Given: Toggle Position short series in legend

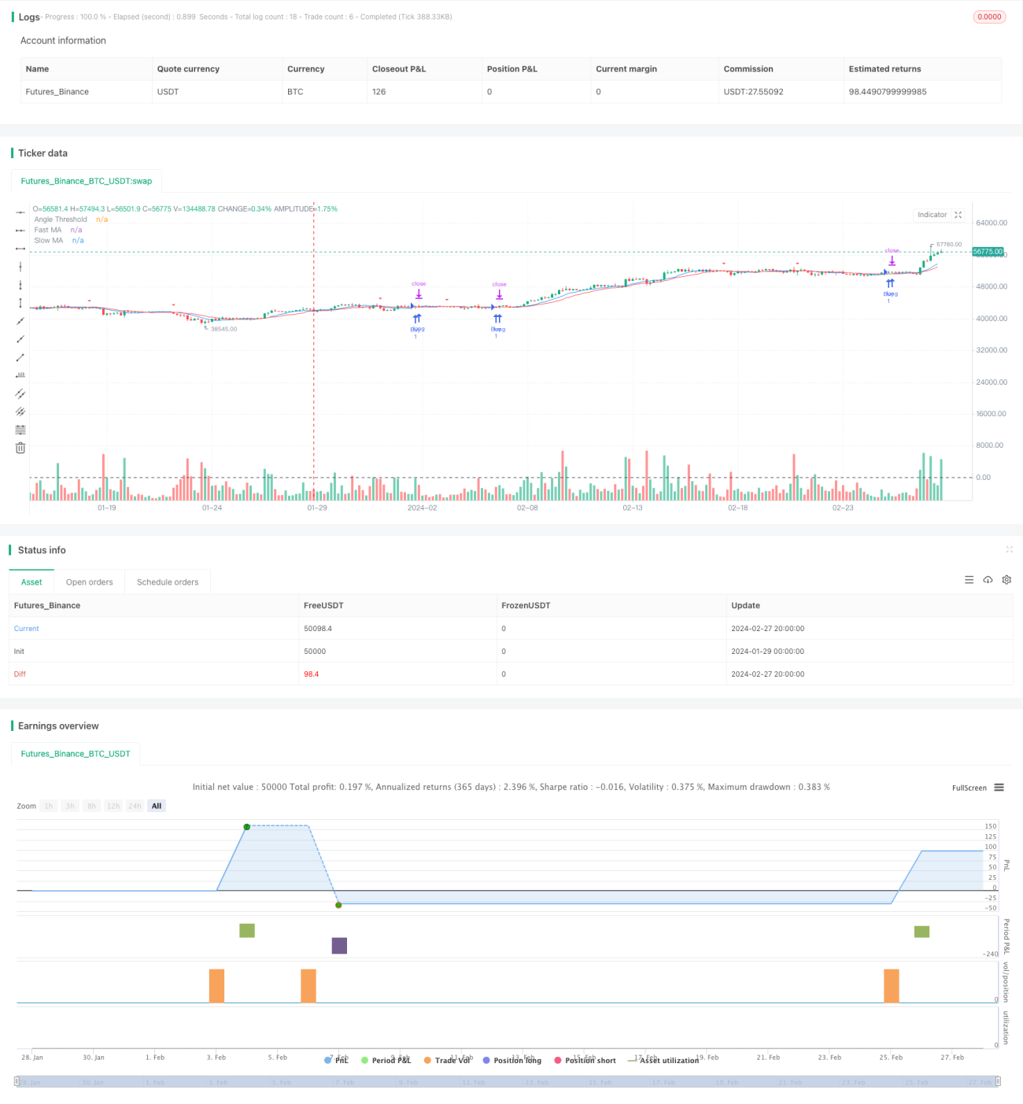Looking at the screenshot, I should click(x=585, y=1060).
